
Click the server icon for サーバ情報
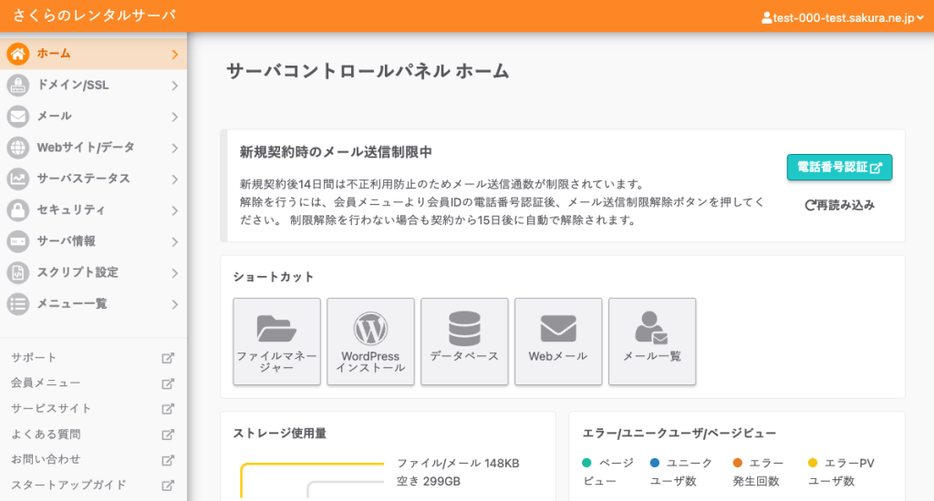pyautogui.click(x=18, y=241)
